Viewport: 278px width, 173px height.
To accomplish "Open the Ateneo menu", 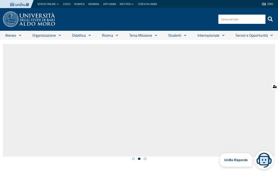I will tap(11, 35).
